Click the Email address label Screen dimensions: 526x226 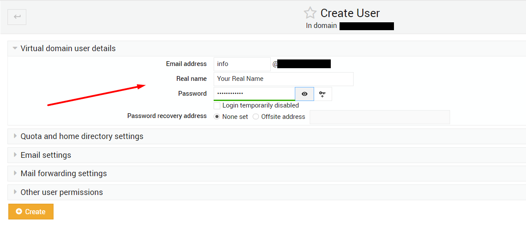[186, 64]
